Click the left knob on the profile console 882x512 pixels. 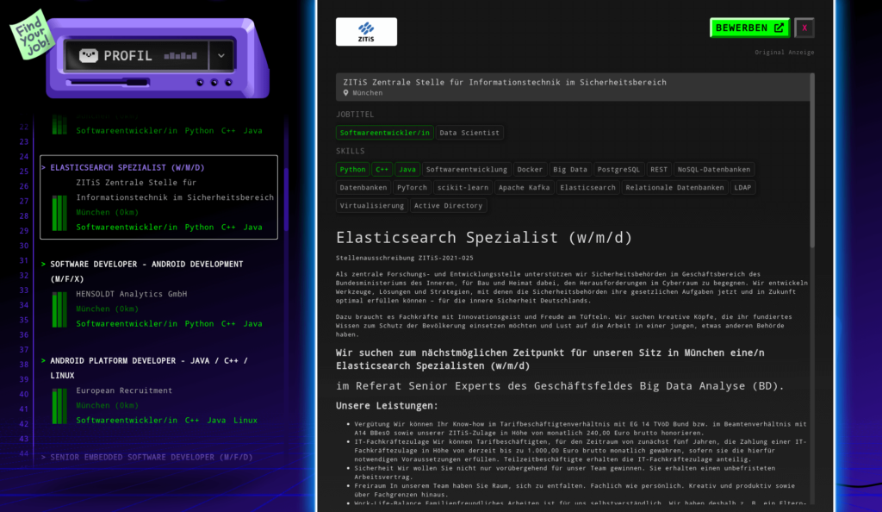click(200, 83)
